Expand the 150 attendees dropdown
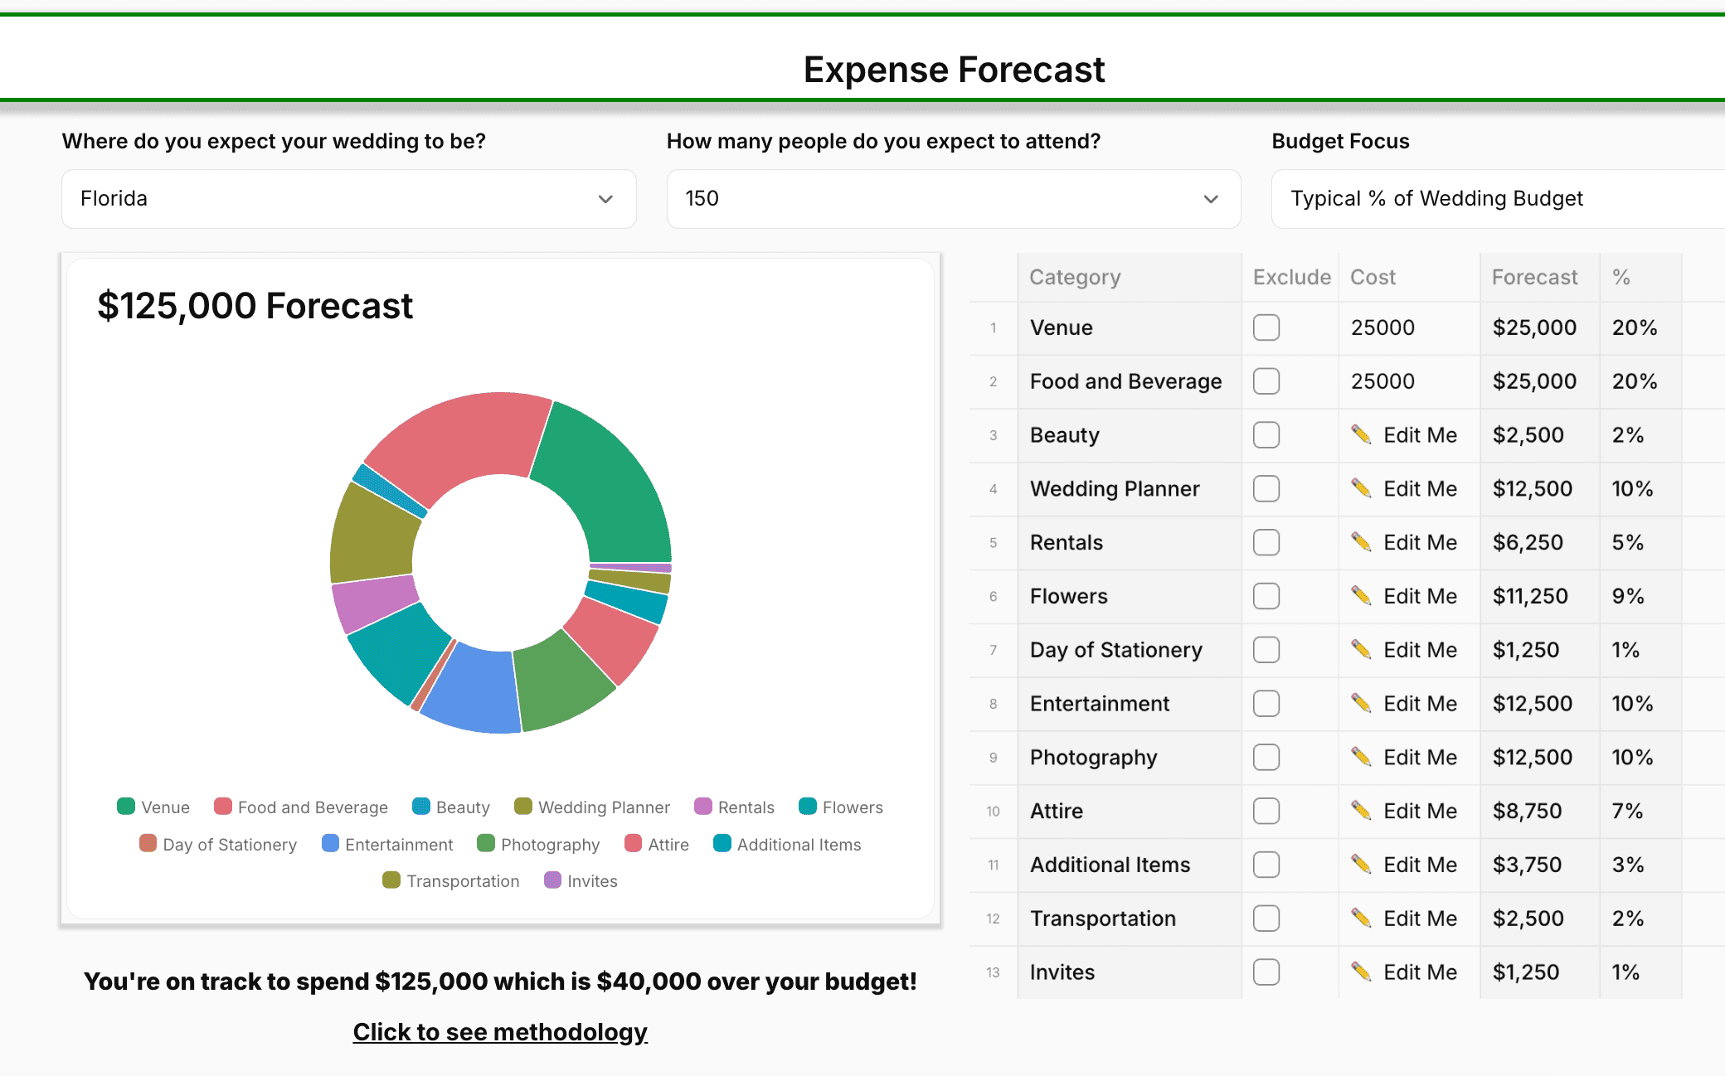 click(x=953, y=199)
